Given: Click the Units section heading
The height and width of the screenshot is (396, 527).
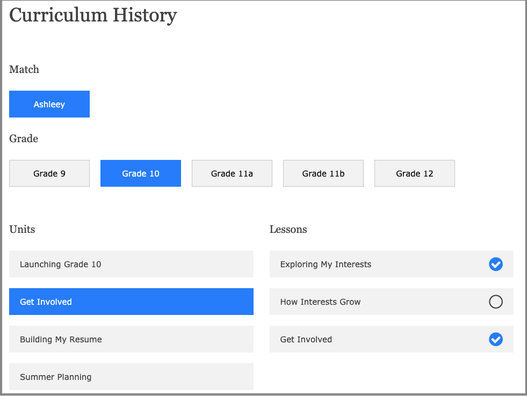Looking at the screenshot, I should [x=22, y=229].
